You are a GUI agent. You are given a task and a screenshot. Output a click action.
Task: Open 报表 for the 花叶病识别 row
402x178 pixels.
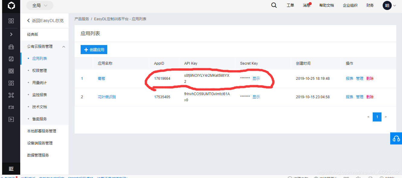click(x=349, y=97)
